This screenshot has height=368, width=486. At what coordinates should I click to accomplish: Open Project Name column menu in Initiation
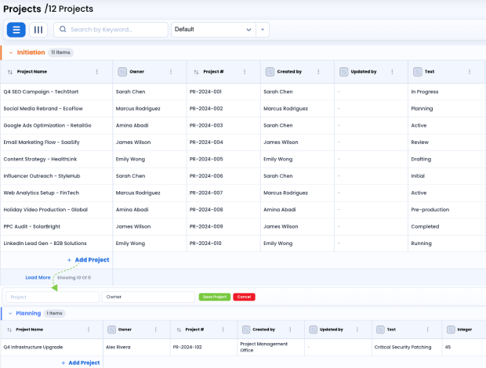[97, 72]
